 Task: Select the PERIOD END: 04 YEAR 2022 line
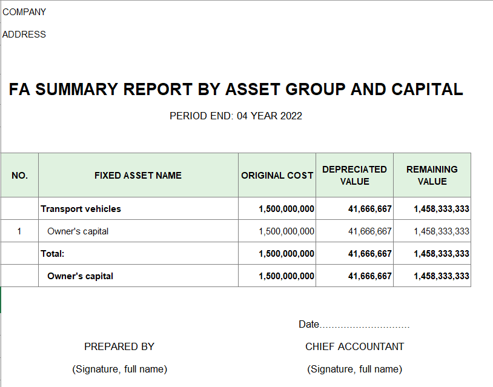(236, 116)
